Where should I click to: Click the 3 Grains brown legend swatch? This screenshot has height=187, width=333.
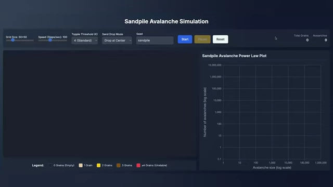point(119,165)
